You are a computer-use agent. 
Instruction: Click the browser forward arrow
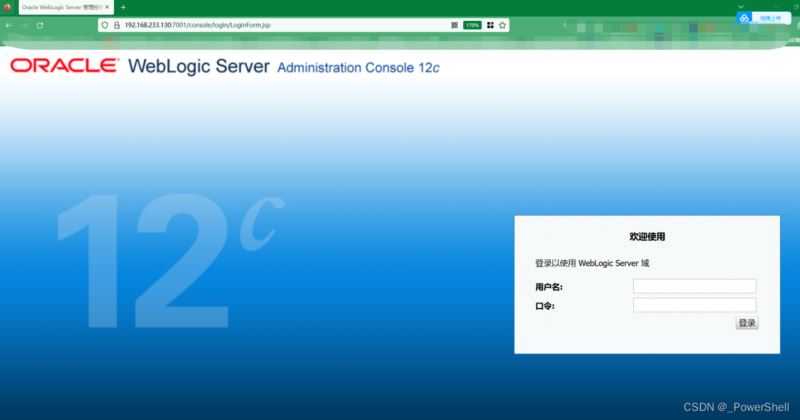24,25
